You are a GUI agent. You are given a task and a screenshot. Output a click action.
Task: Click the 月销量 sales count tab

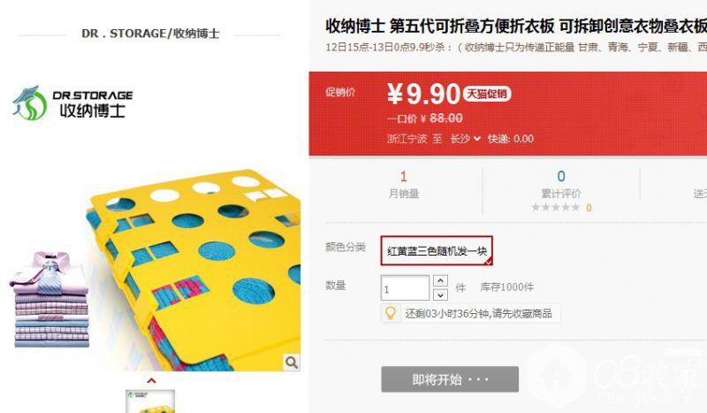coord(404,185)
